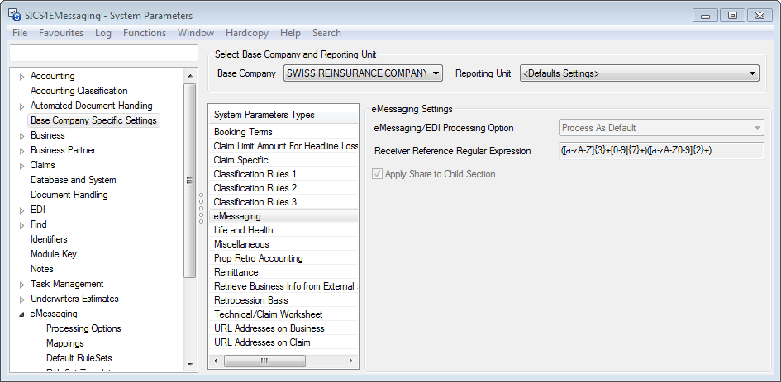Expand the Automated Document Handling node
Screen dimensions: 781x382
[21, 106]
